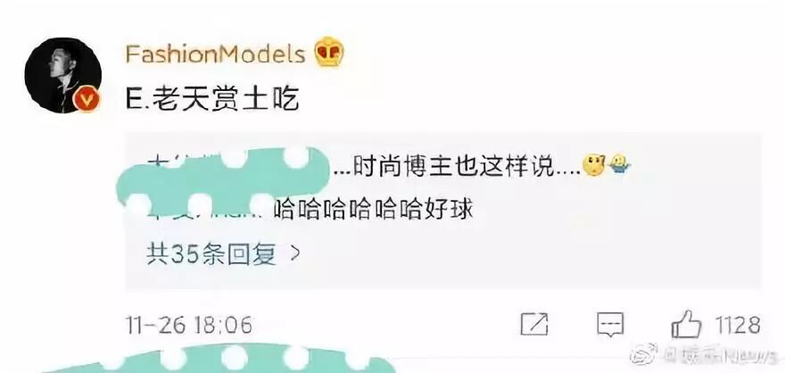Open the FashionModels profile avatar
Image resolution: width=785 pixels, height=373 pixels.
point(62,75)
